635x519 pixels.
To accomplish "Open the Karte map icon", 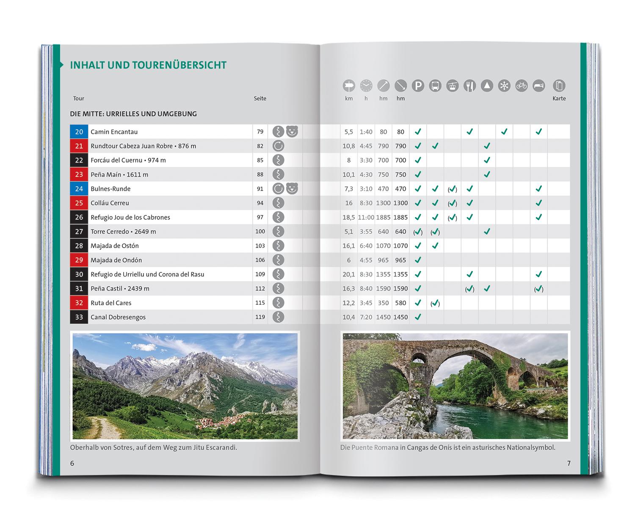I will point(560,86).
